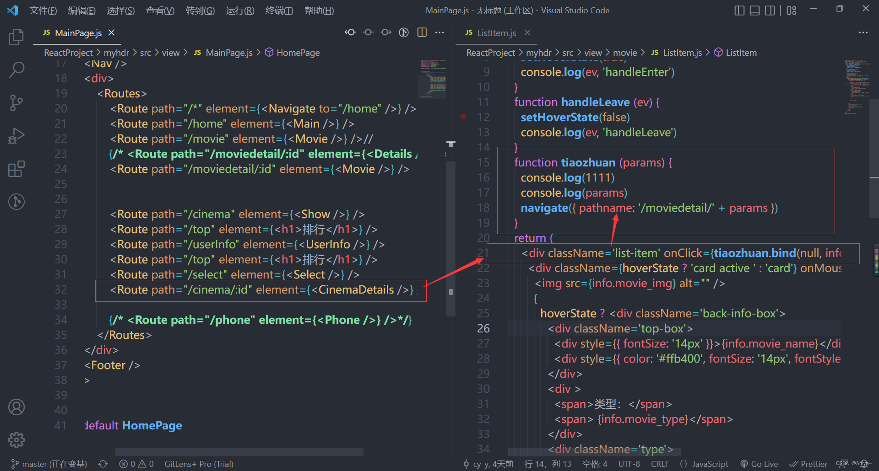Open 编辑(E) menu
This screenshot has height=471, width=879.
82,11
